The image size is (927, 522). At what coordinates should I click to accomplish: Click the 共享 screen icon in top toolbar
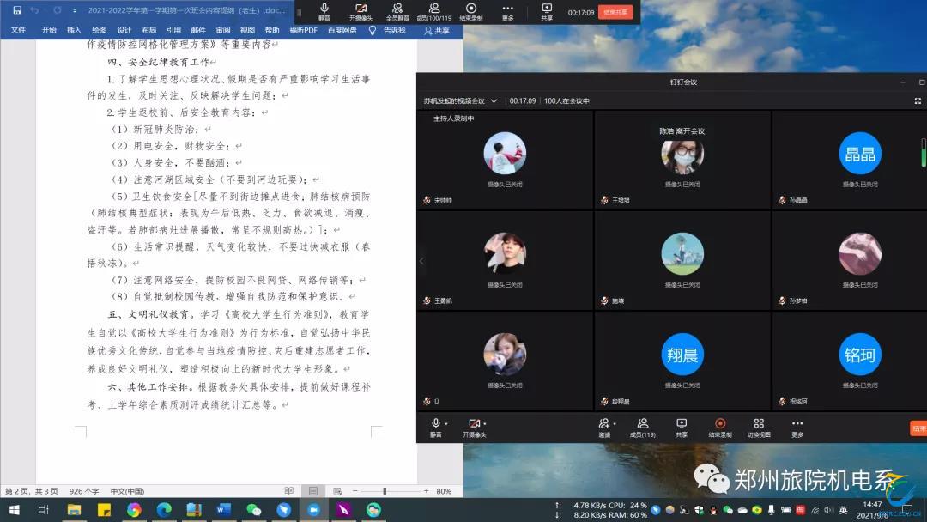(547, 12)
